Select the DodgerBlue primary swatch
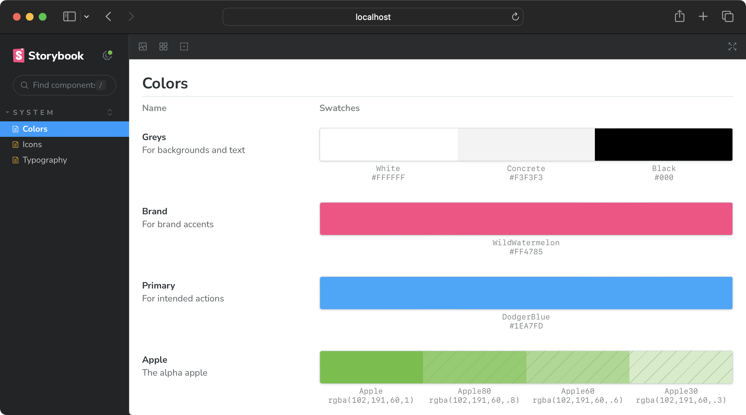 [x=526, y=293]
